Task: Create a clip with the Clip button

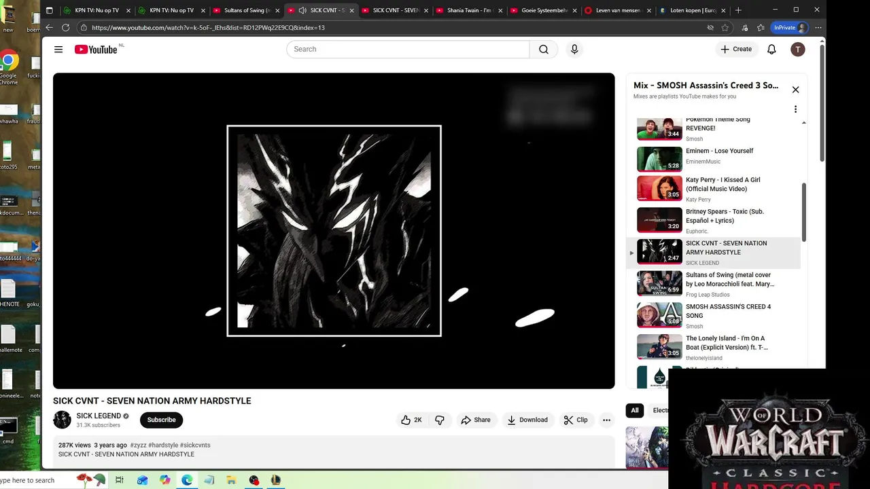Action: tap(576, 420)
